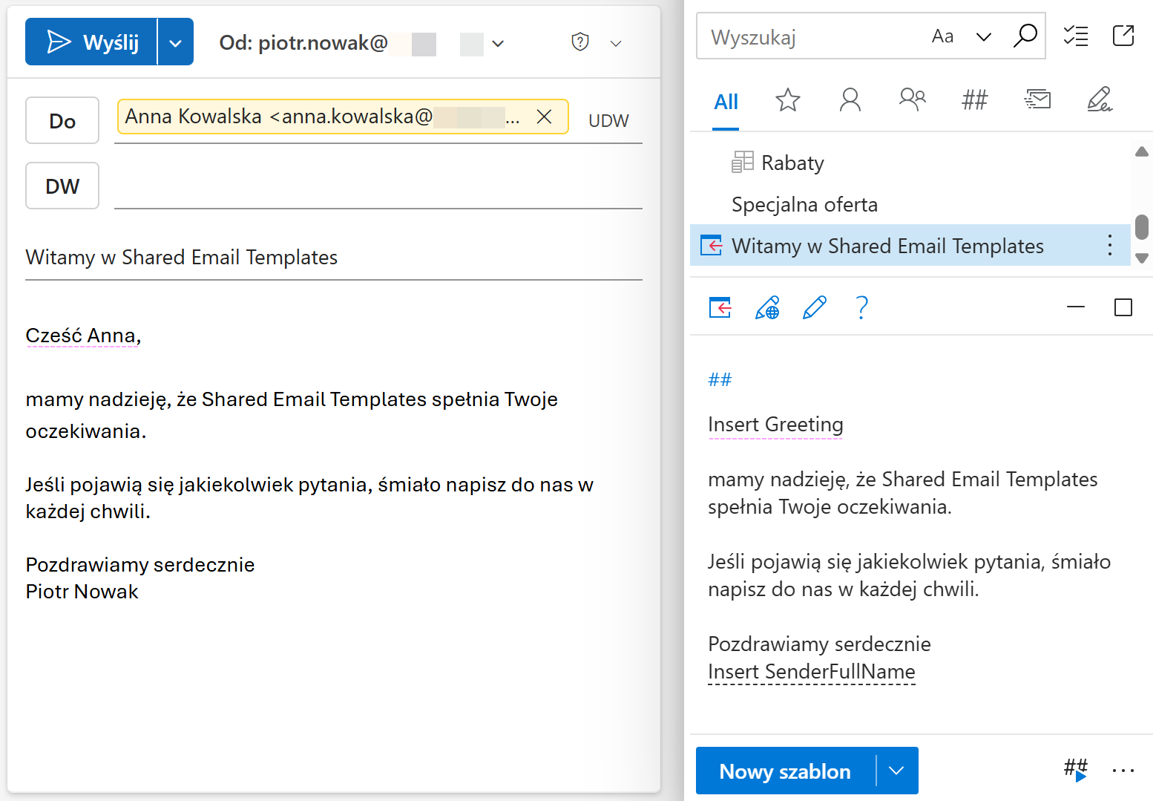Expand the Wyślij send options dropdown

[176, 43]
